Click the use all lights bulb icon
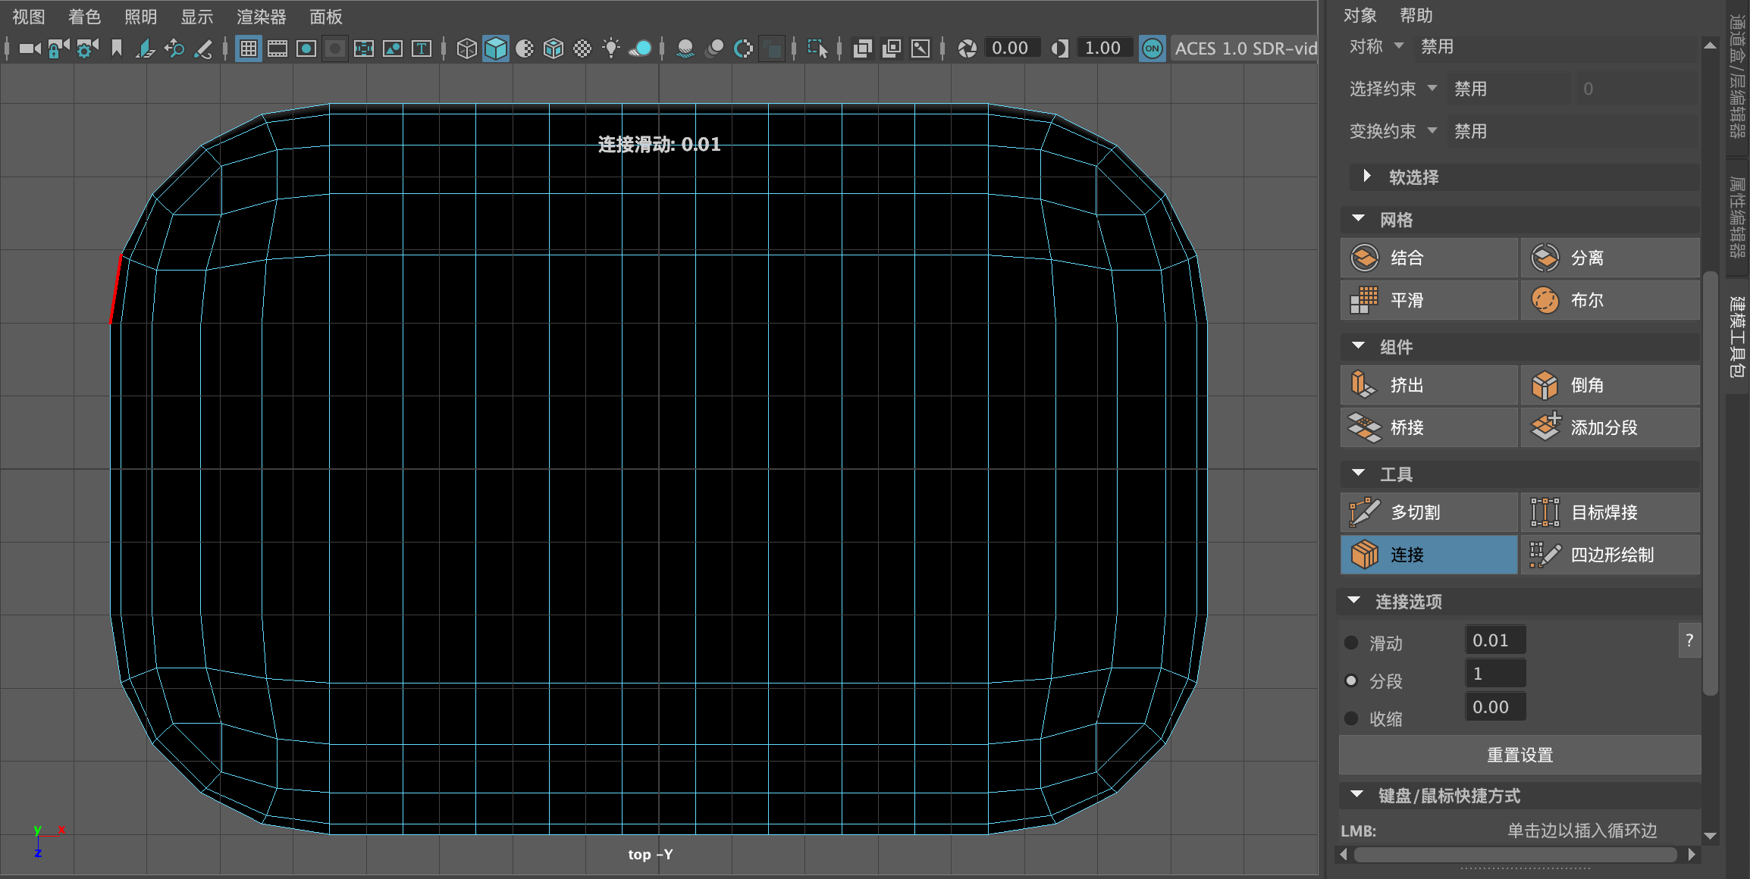 point(610,48)
